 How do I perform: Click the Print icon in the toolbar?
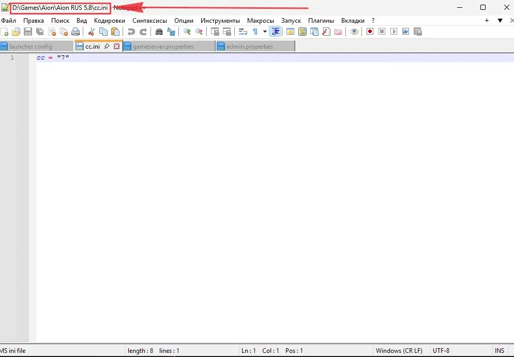(75, 32)
